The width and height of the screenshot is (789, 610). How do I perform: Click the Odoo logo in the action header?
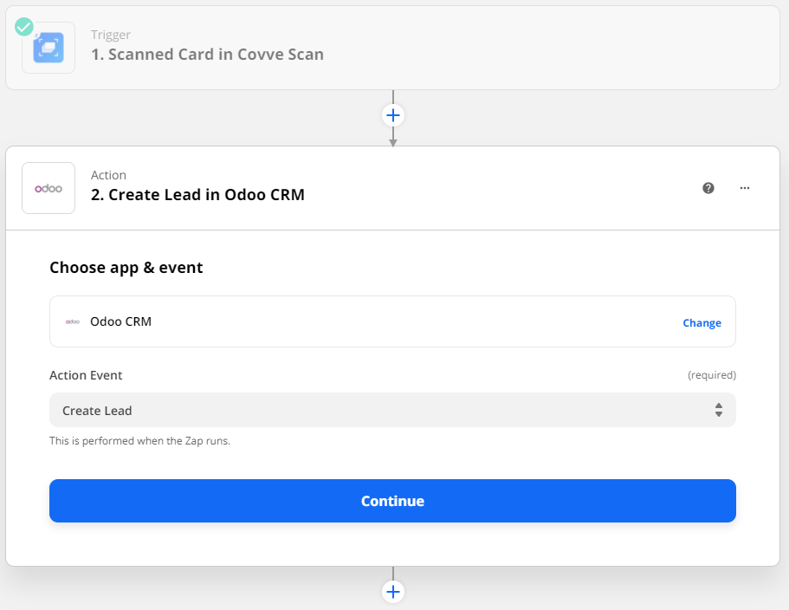pos(49,188)
